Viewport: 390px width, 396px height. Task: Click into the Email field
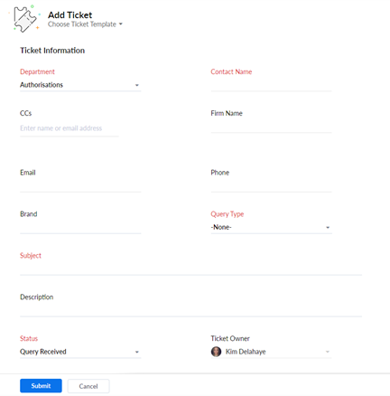click(x=80, y=186)
